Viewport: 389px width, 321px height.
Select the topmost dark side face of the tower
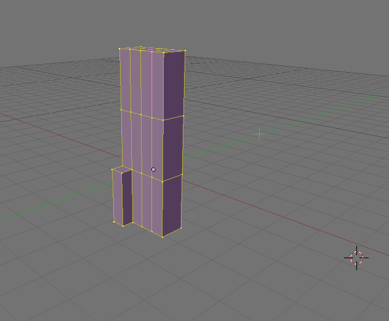tap(174, 84)
